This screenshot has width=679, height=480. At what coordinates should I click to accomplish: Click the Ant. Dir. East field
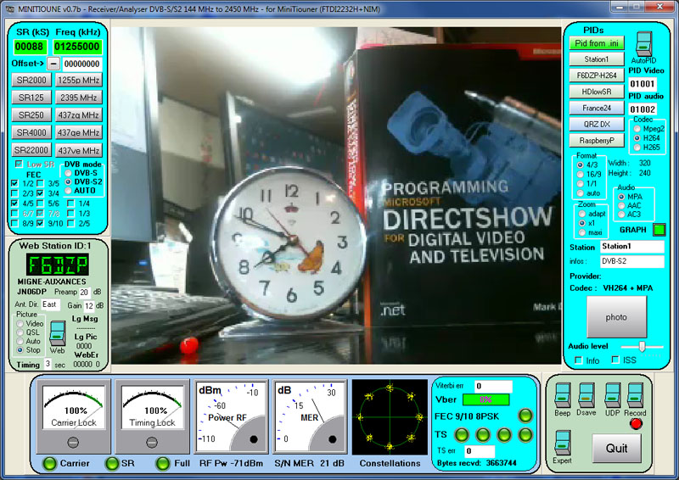click(x=50, y=304)
